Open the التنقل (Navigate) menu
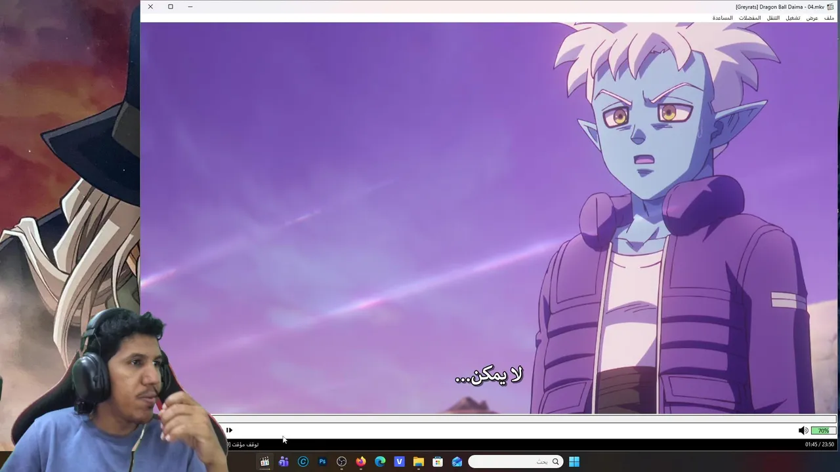 tap(773, 18)
